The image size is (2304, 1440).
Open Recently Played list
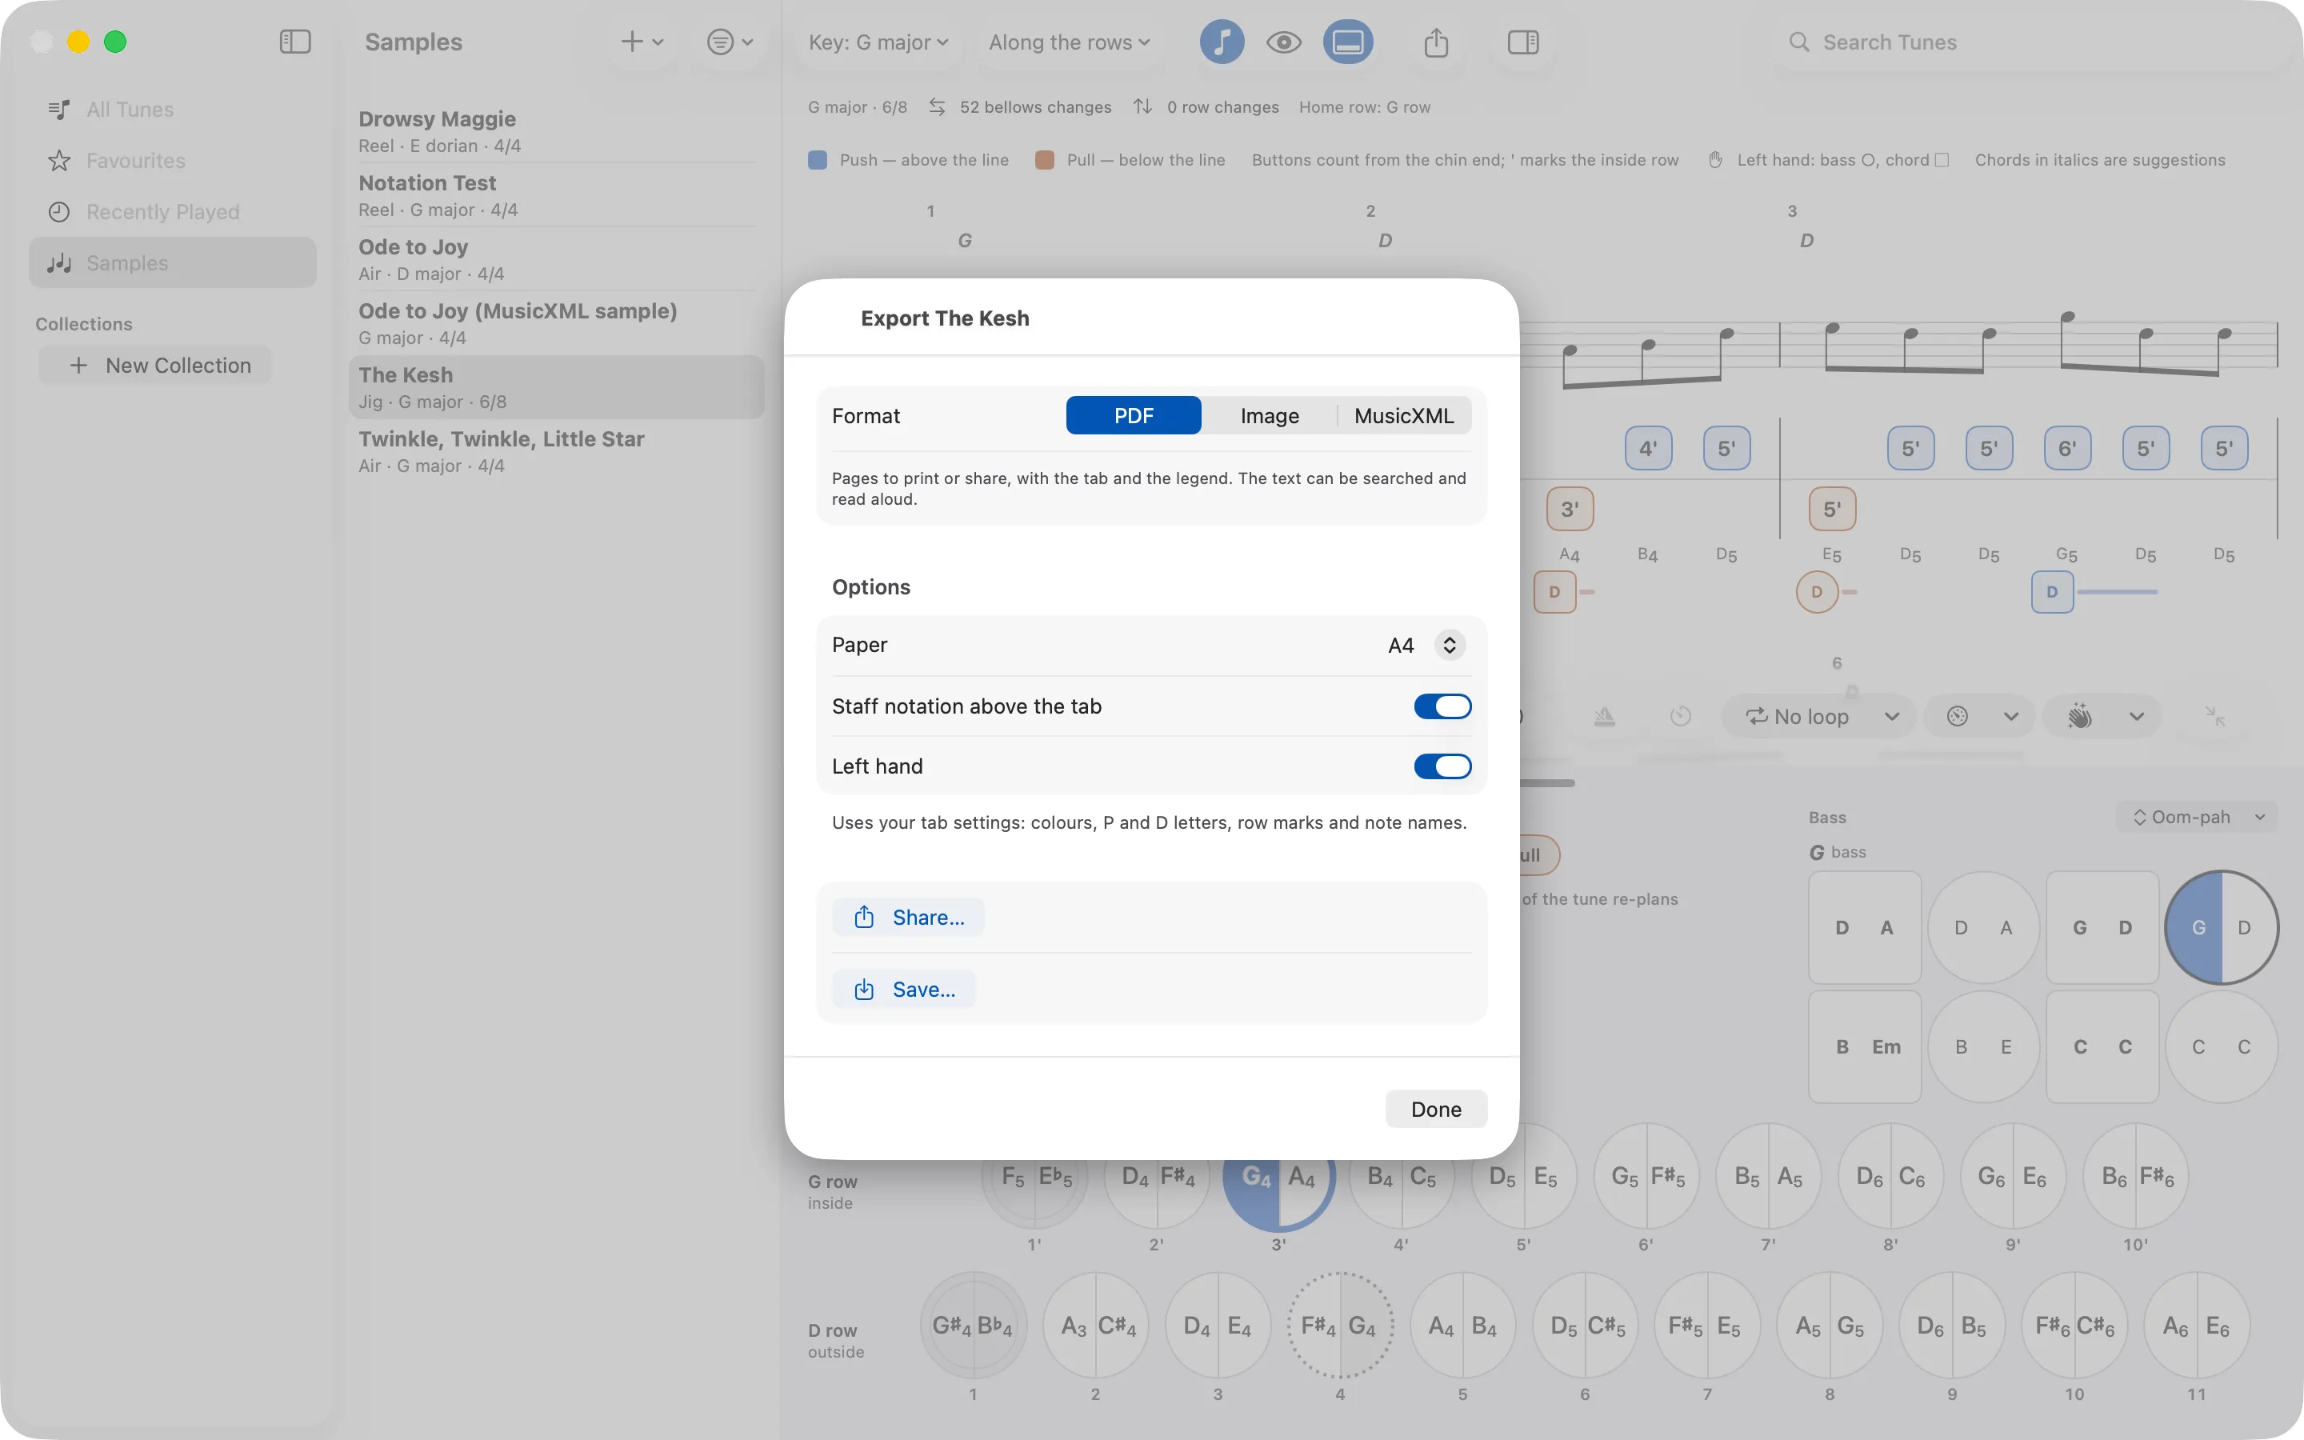172,211
